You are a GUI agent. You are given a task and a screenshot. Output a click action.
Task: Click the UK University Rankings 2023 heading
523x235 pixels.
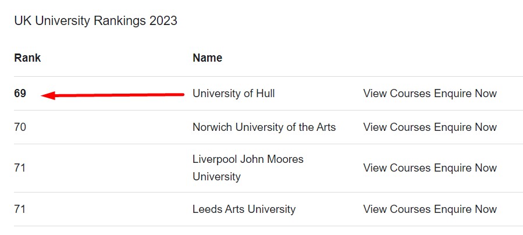click(95, 21)
